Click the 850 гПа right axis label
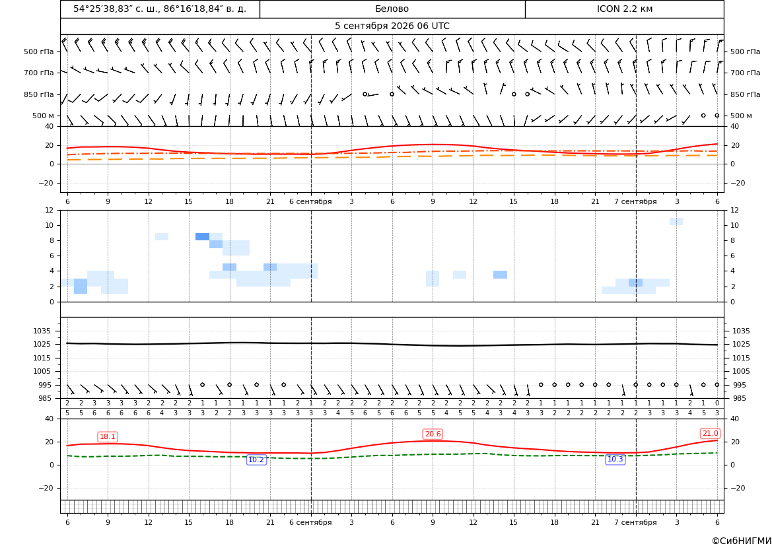 point(745,94)
